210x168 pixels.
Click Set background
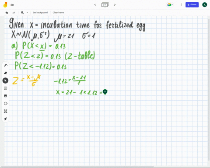click(x=40, y=13)
